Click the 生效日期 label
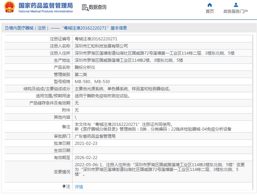This screenshot has width=257, height=195. tap(62, 151)
